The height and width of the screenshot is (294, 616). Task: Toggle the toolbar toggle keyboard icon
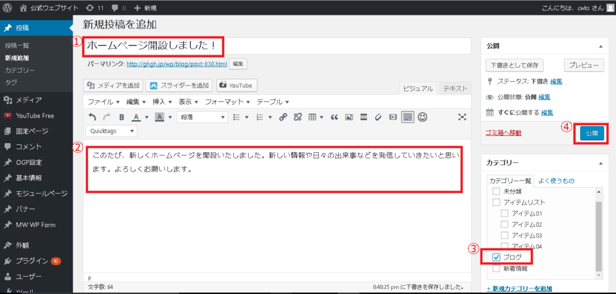pos(407,116)
